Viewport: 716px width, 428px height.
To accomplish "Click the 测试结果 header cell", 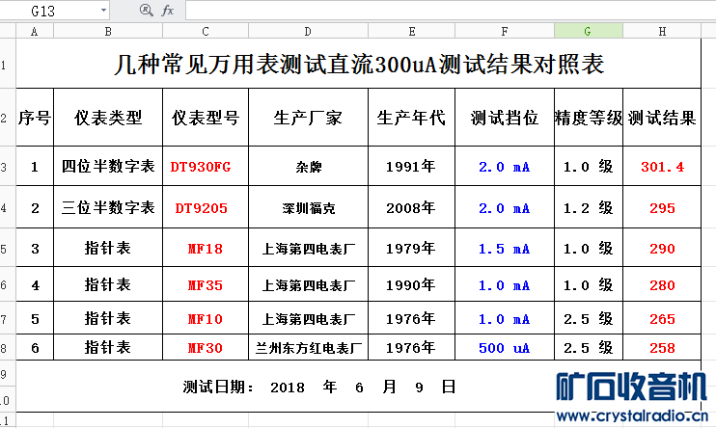I will (662, 118).
